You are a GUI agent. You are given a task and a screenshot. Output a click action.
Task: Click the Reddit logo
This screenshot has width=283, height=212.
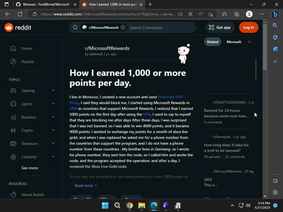tap(18, 27)
